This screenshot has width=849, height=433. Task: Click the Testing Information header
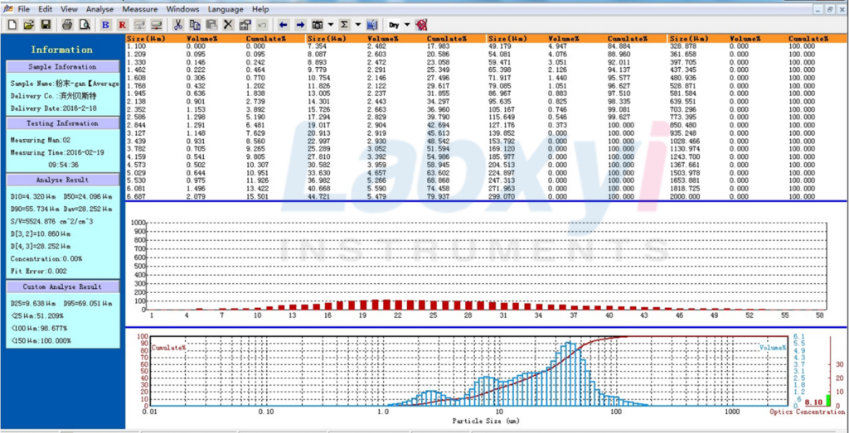coord(63,123)
